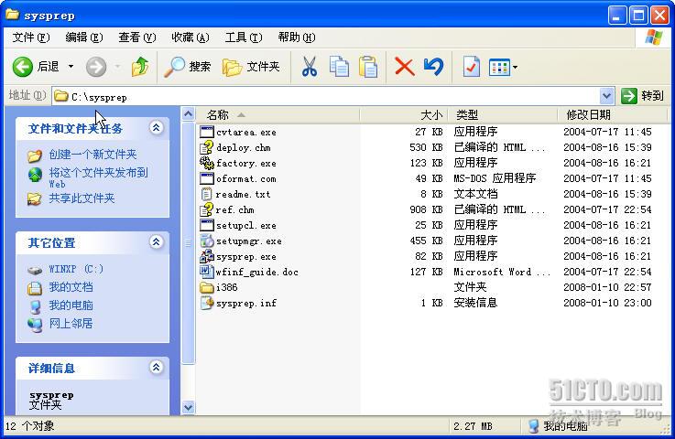The width and height of the screenshot is (675, 439).
Task: Open the 编辑(E) menu
Action: pyautogui.click(x=84, y=37)
